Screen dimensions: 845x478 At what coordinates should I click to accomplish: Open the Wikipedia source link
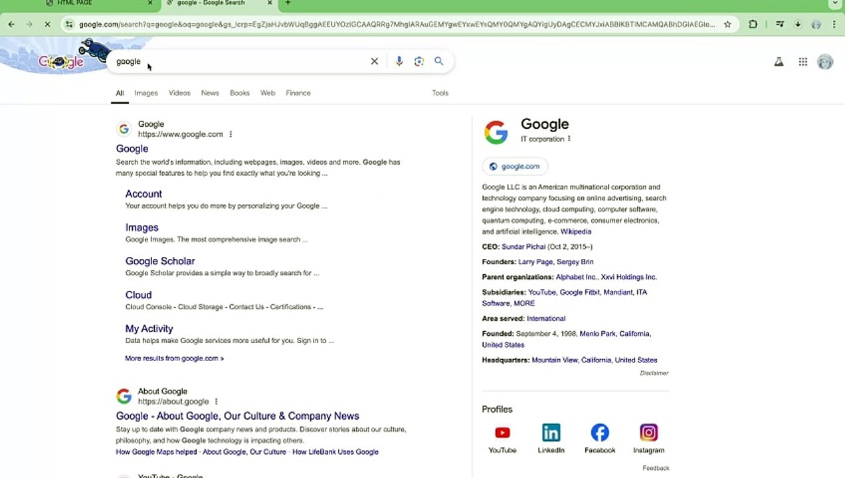576,232
